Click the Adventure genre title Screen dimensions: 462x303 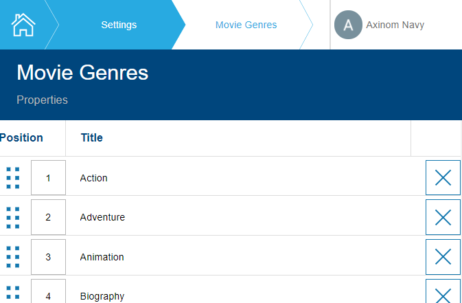102,217
